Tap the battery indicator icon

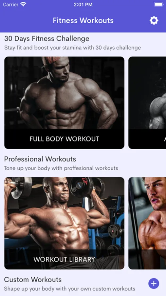click(x=159, y=4)
